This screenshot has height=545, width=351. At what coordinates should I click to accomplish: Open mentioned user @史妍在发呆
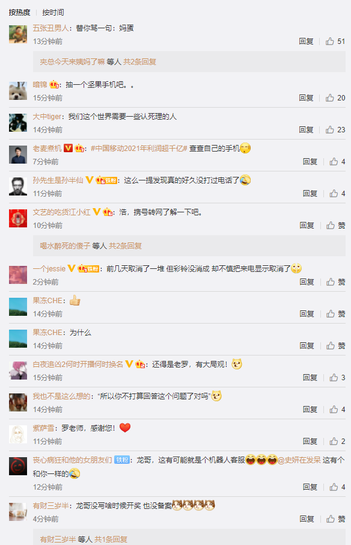299,460
